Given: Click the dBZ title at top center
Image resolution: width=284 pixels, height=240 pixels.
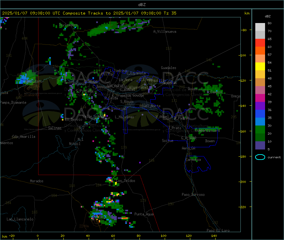Looking at the screenshot, I should tap(142, 5).
